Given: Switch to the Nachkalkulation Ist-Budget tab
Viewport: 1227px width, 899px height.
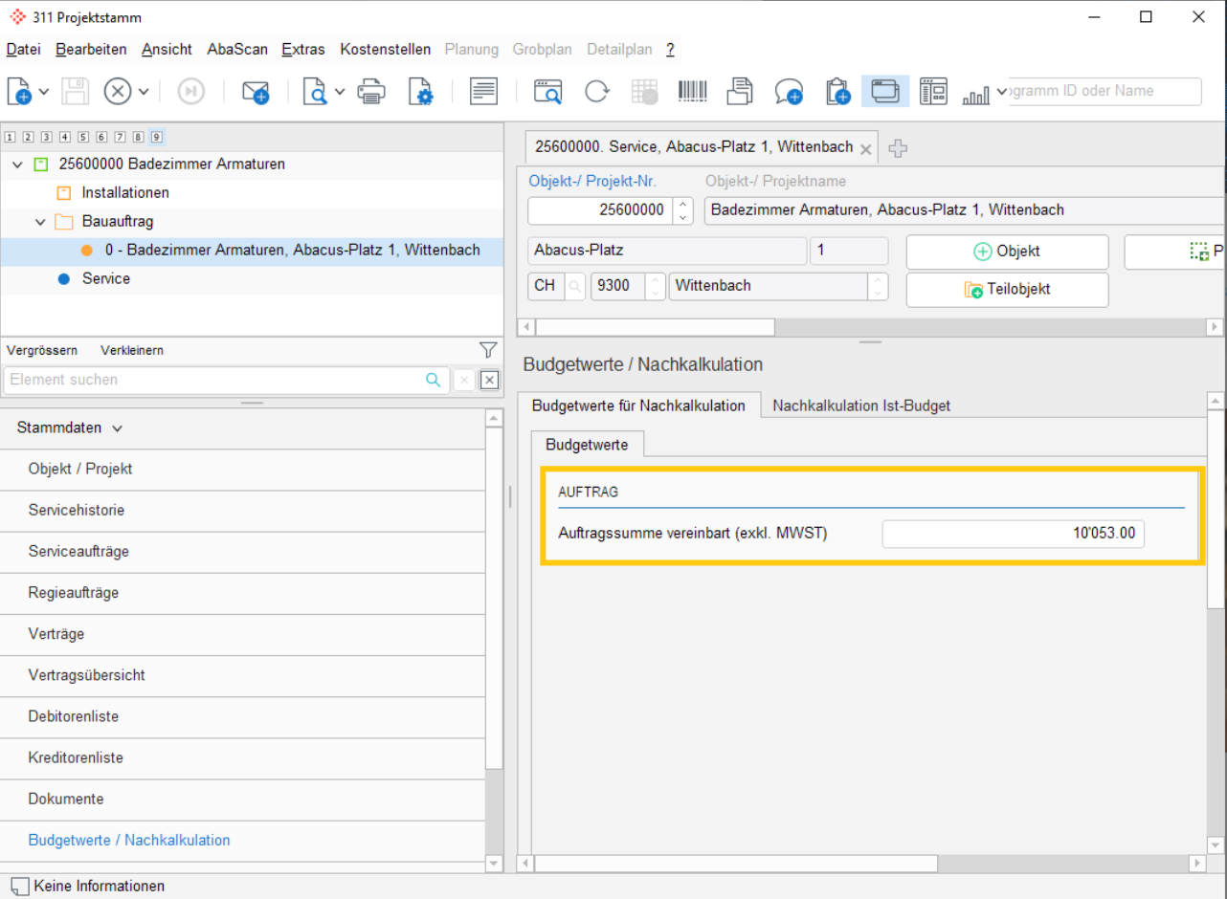Looking at the screenshot, I should click(861, 406).
